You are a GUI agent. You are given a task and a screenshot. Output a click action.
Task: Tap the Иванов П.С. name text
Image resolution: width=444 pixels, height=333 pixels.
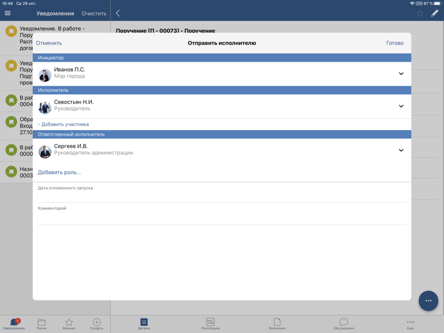[69, 69]
